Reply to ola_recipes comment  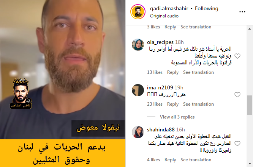[173, 72]
